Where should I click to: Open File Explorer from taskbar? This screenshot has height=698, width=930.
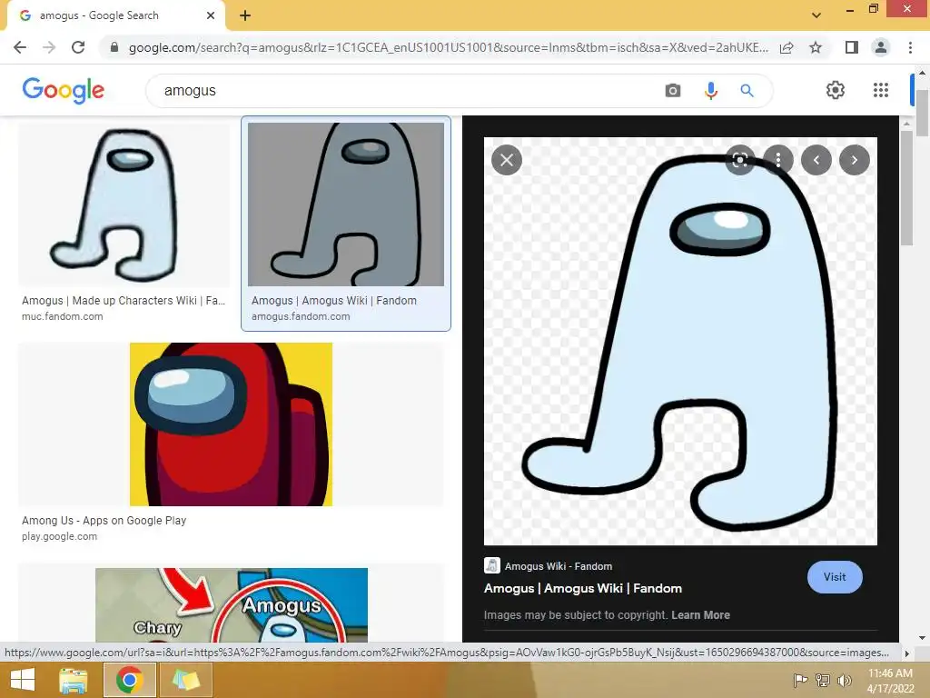pyautogui.click(x=74, y=680)
